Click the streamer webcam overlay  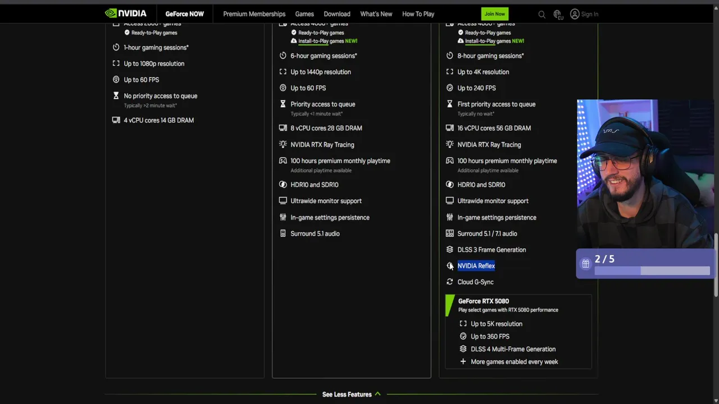coord(645,174)
